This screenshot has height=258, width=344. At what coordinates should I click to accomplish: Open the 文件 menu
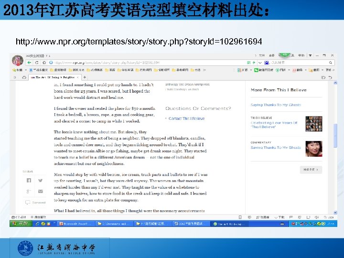click(x=262, y=55)
